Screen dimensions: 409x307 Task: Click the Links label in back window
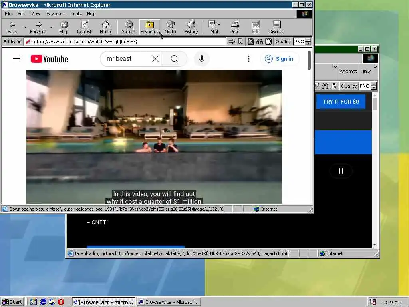point(366,71)
